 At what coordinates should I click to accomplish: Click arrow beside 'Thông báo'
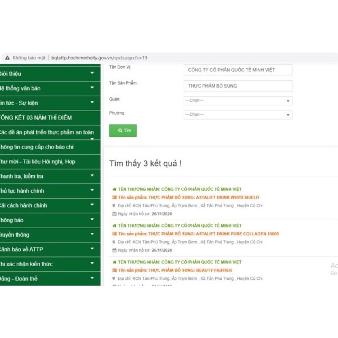coord(92,220)
